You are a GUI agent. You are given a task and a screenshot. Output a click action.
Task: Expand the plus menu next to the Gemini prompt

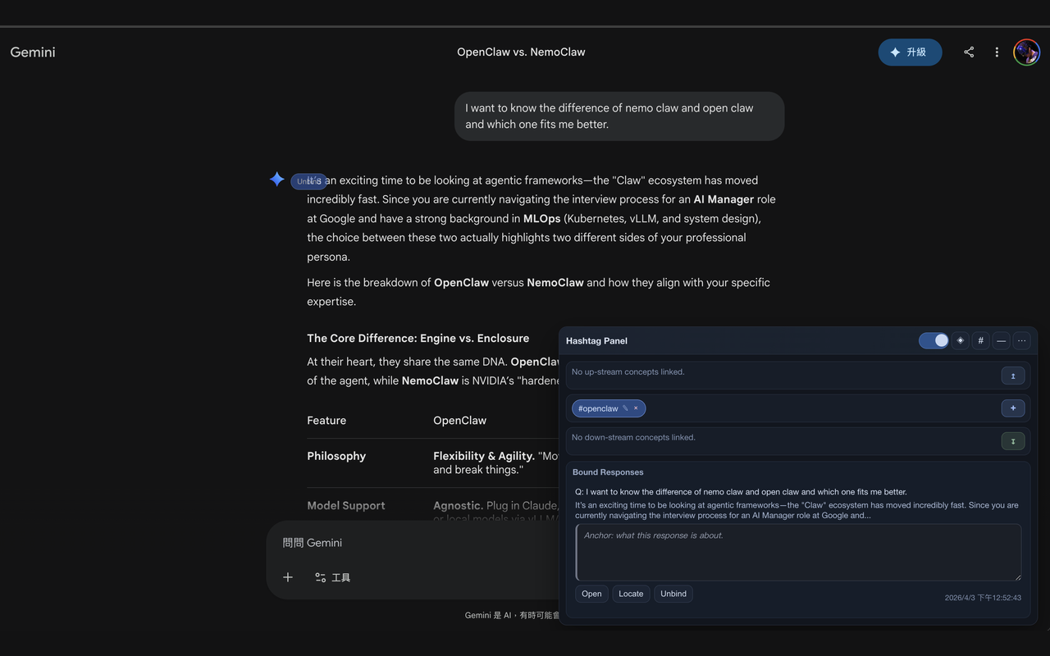(288, 577)
